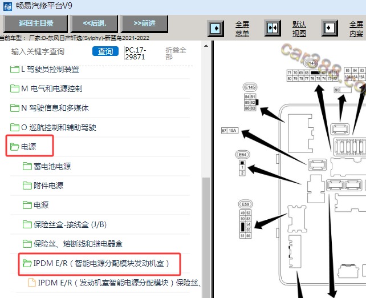Click the folder icon beside M 电气和电源控制

15,88
